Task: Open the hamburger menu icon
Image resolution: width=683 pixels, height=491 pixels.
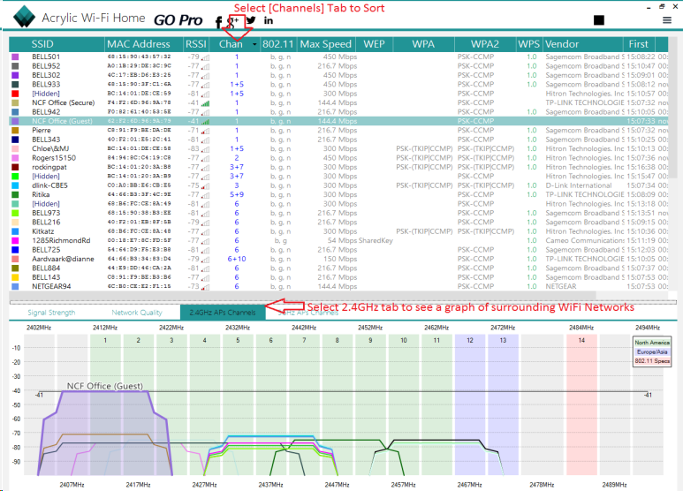Action: click(667, 20)
